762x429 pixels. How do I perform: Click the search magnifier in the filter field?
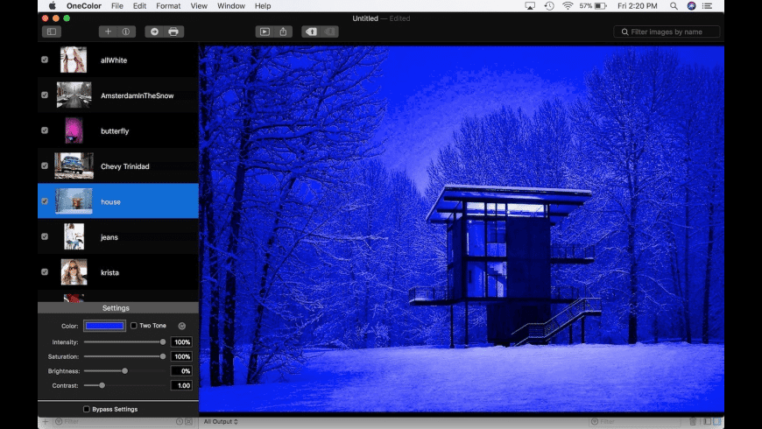click(625, 32)
